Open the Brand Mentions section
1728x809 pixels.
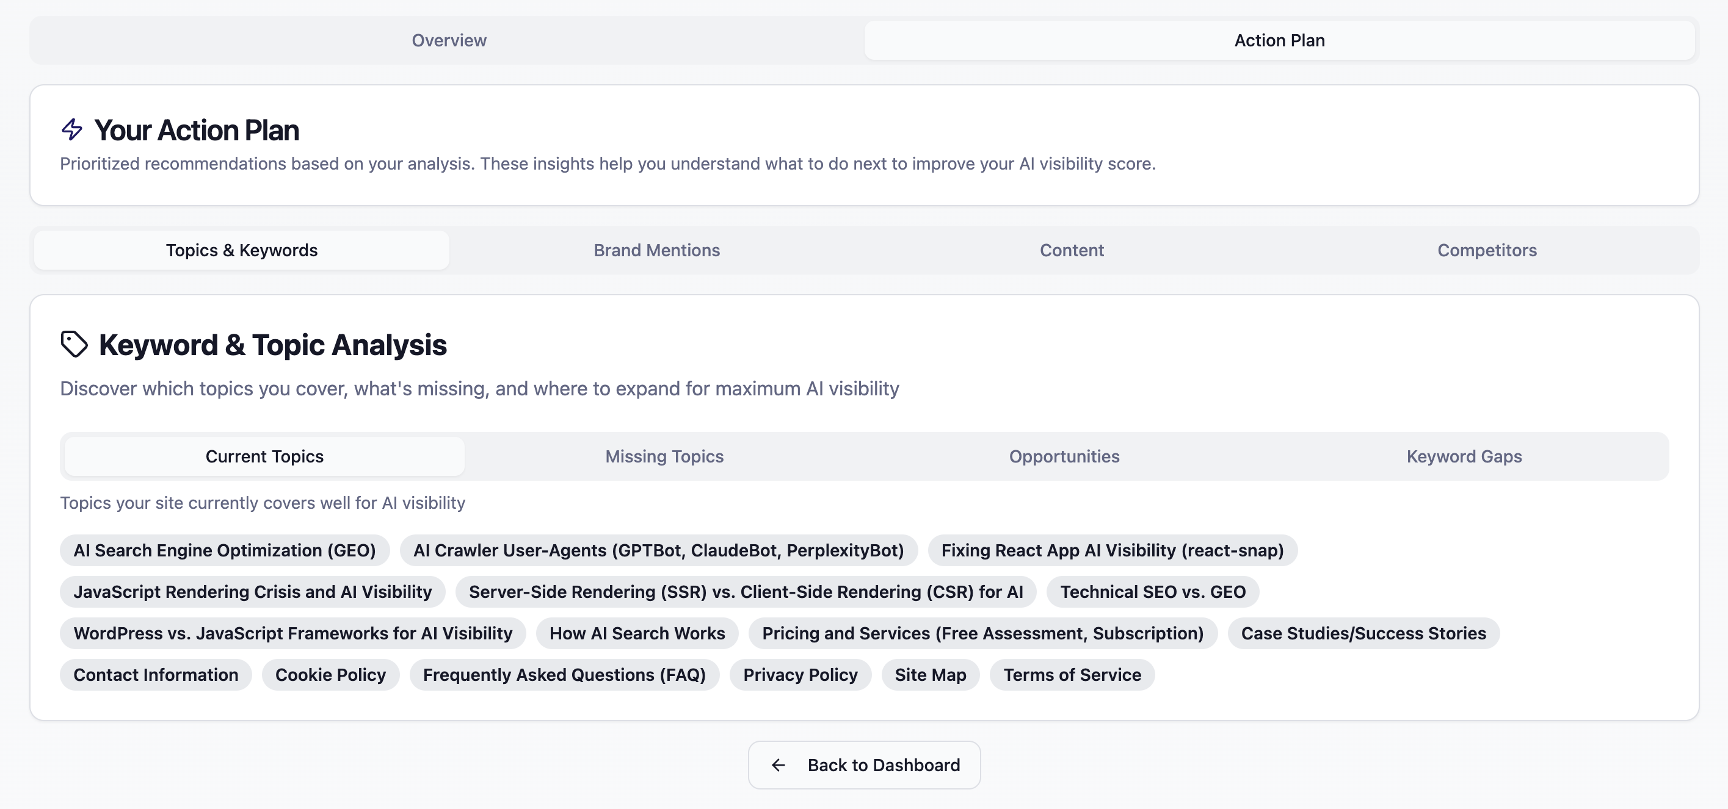pyautogui.click(x=656, y=250)
